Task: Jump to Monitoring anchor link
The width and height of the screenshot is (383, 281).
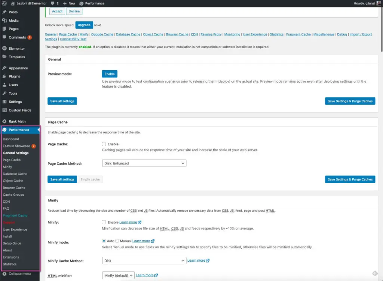Action: [x=232, y=34]
